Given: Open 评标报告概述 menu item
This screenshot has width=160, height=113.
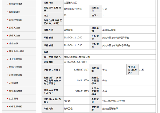Looking at the screenshot, I should pyautogui.click(x=16, y=91).
